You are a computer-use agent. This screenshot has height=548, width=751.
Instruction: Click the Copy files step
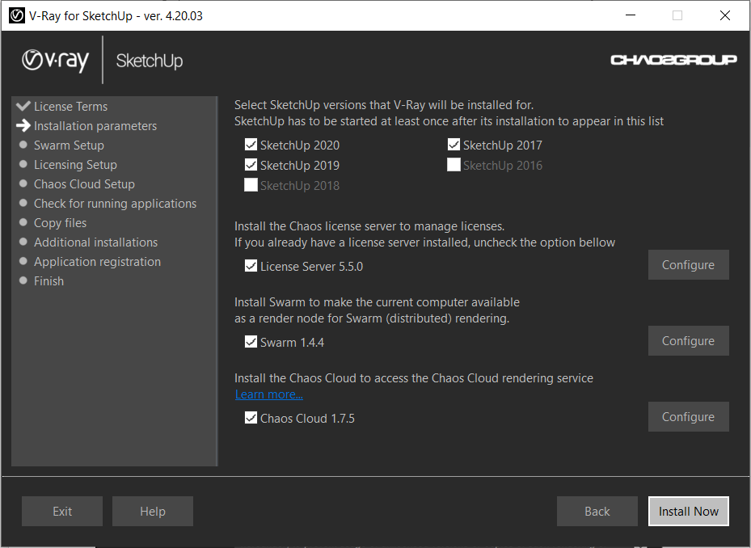(x=60, y=223)
